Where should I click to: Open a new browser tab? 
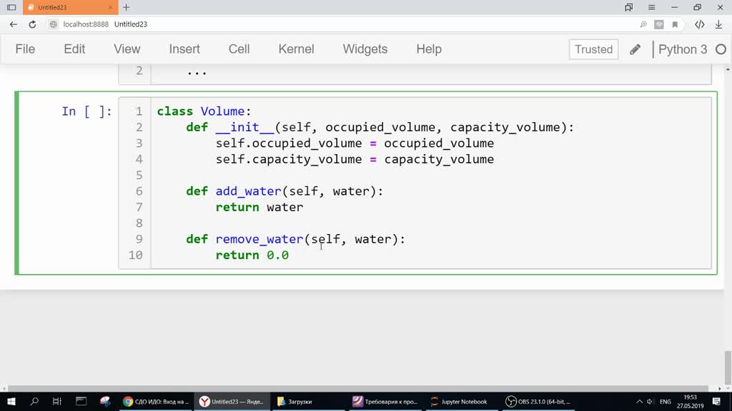[126, 7]
